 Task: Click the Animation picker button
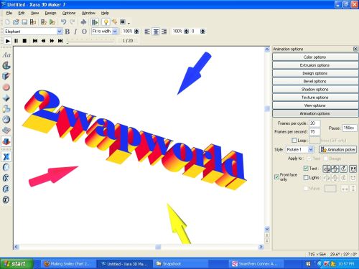click(338, 150)
